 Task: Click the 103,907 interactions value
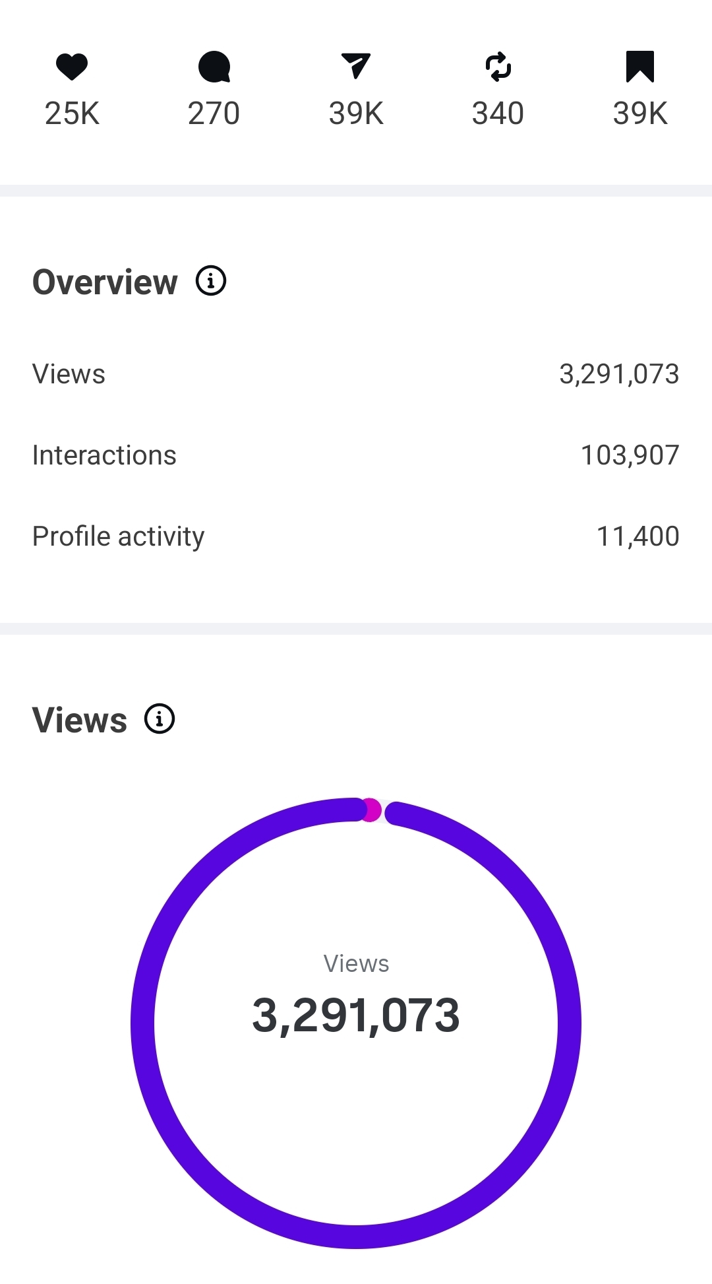tap(630, 455)
